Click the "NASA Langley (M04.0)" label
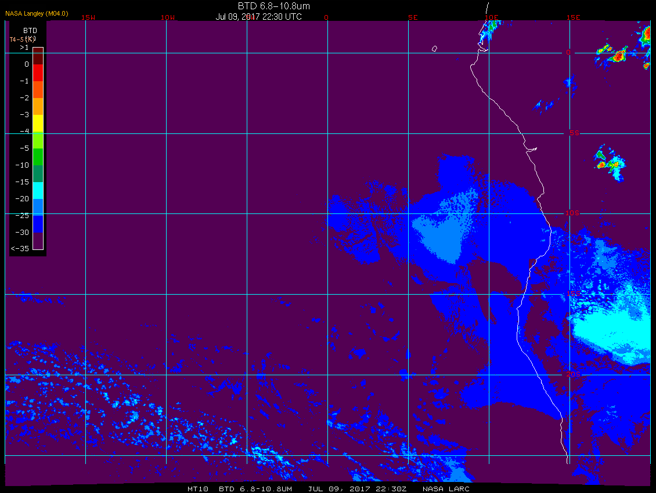Screen dimensions: 656x493 37,13
